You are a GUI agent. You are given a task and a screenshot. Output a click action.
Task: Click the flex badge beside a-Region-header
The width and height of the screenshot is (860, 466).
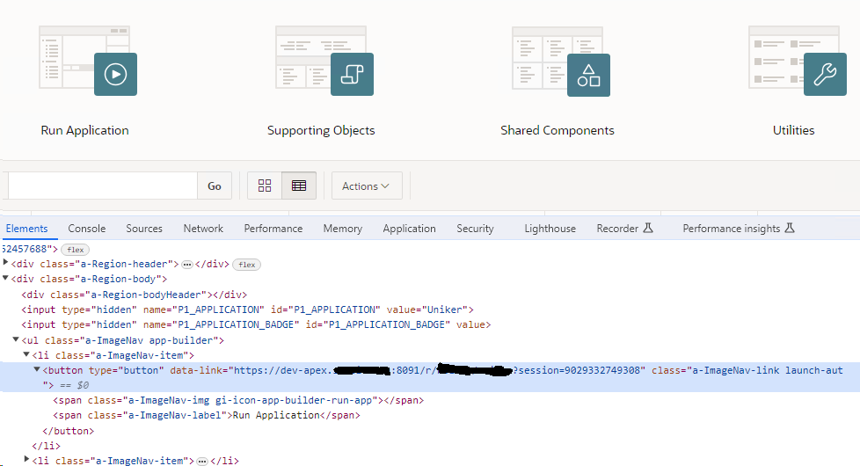point(246,265)
